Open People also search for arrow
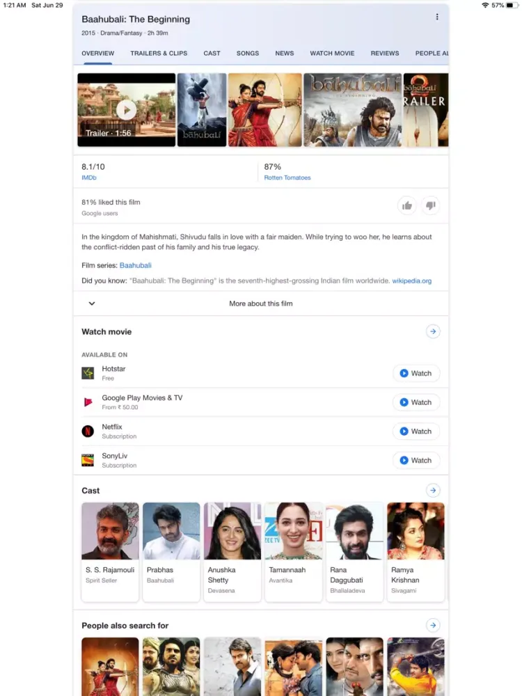Viewport: 522px width, 696px height. pyautogui.click(x=433, y=625)
